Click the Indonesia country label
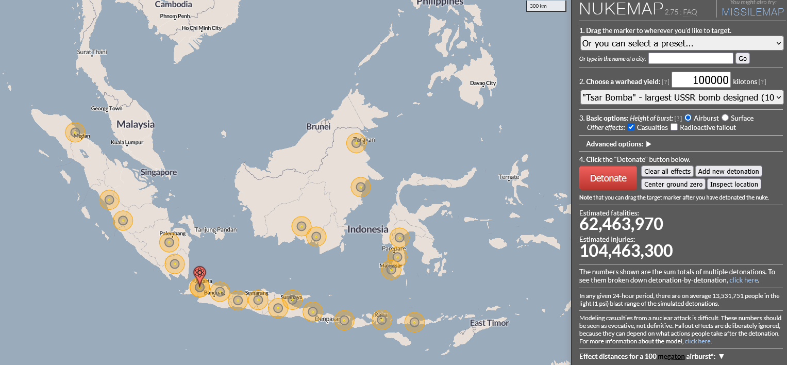 tap(367, 229)
